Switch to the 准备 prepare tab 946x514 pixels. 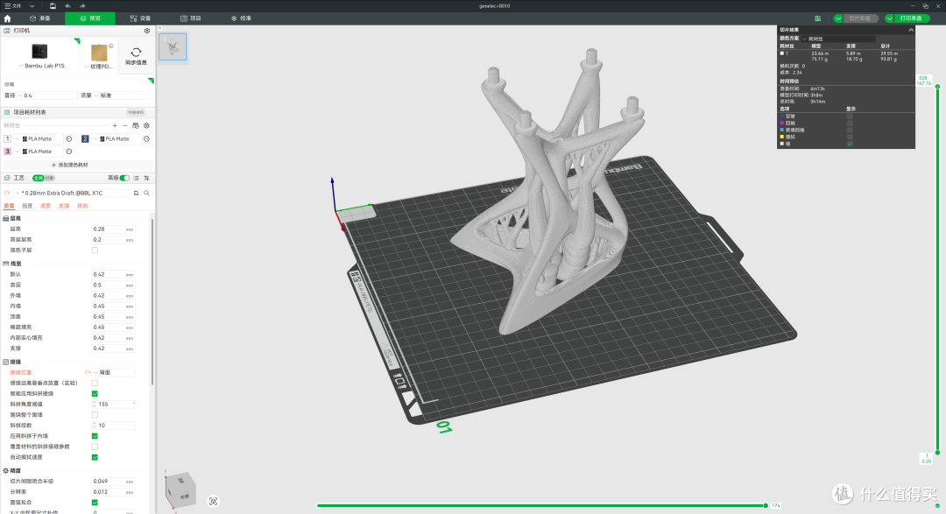tap(40, 18)
